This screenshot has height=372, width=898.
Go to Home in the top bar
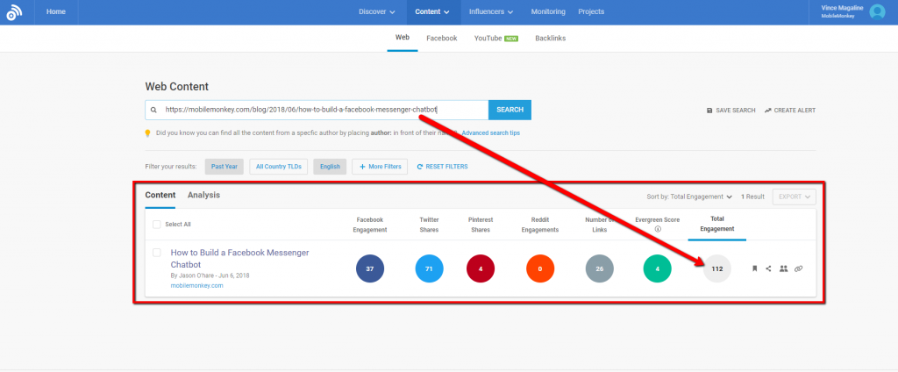(55, 11)
